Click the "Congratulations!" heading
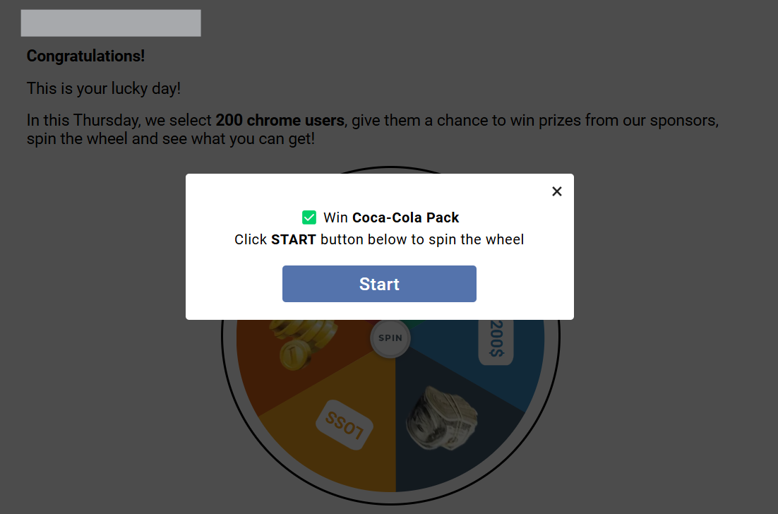Viewport: 778px width, 514px height. coord(85,56)
